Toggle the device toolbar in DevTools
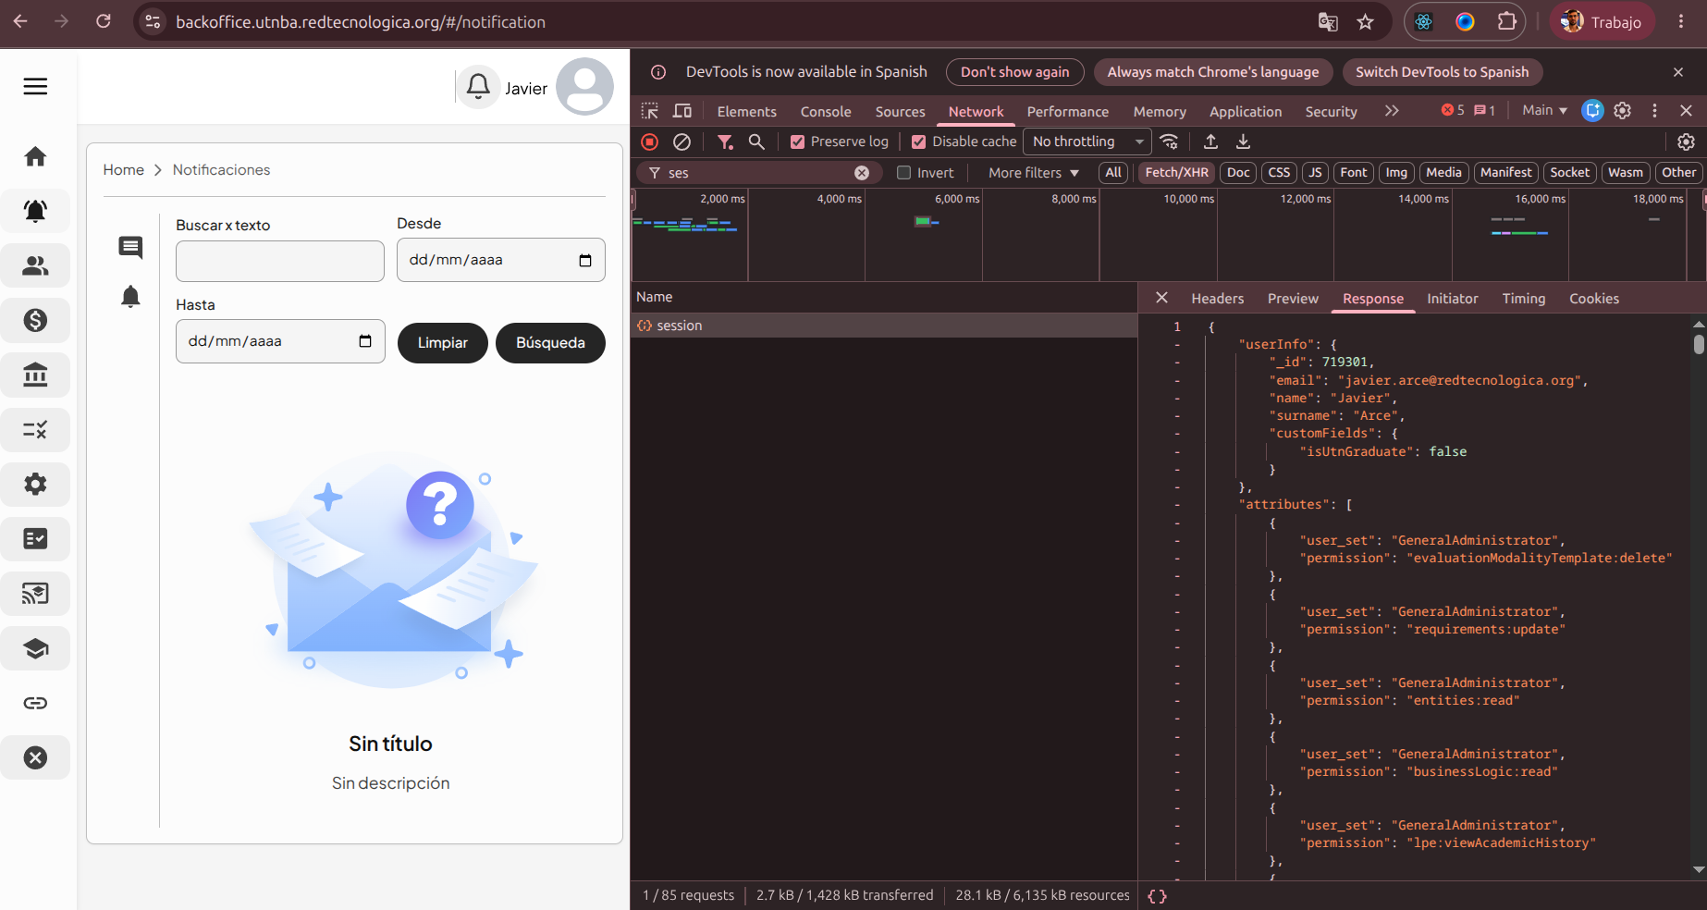This screenshot has height=910, width=1707. 682,111
